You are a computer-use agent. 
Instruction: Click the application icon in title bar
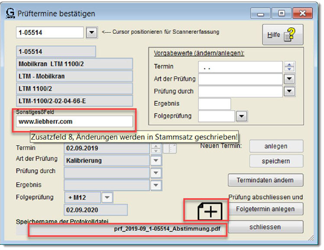(10, 13)
